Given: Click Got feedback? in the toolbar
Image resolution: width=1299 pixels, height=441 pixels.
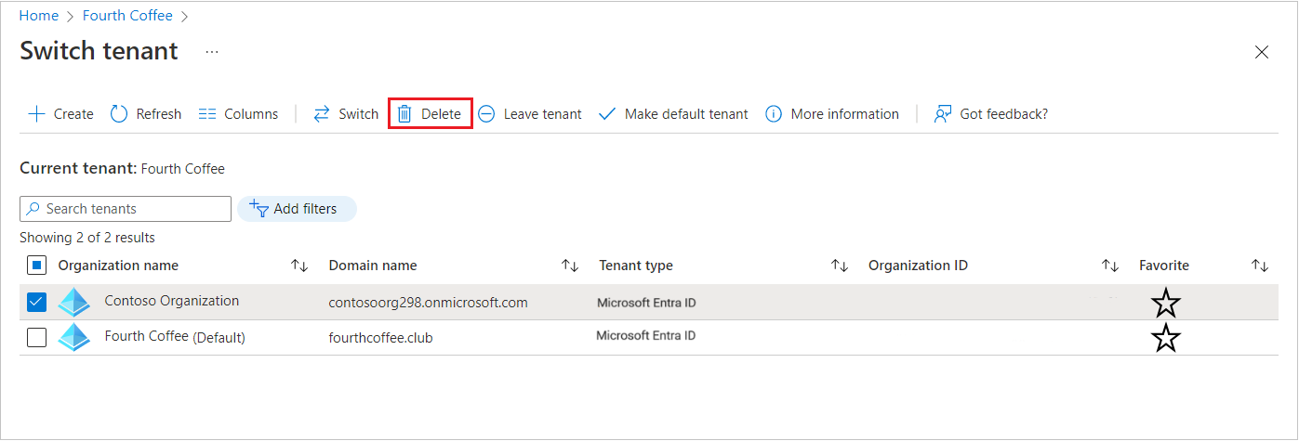Looking at the screenshot, I should pyautogui.click(x=991, y=114).
